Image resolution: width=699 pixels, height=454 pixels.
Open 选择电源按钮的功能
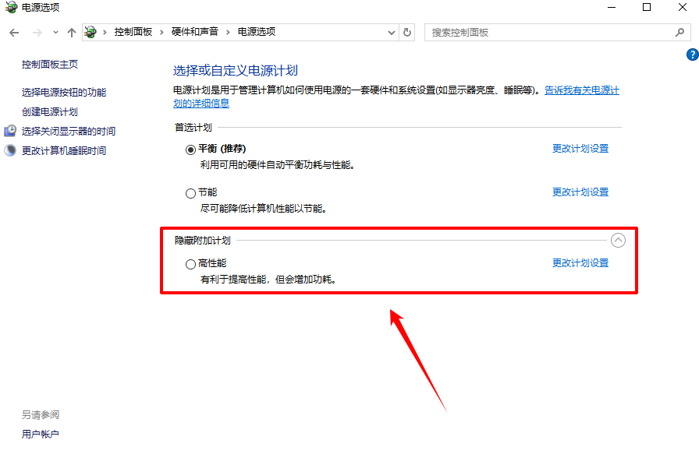click(x=64, y=92)
